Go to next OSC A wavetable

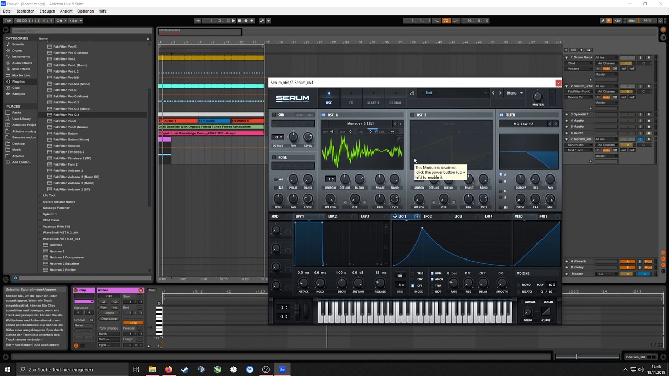[400, 124]
